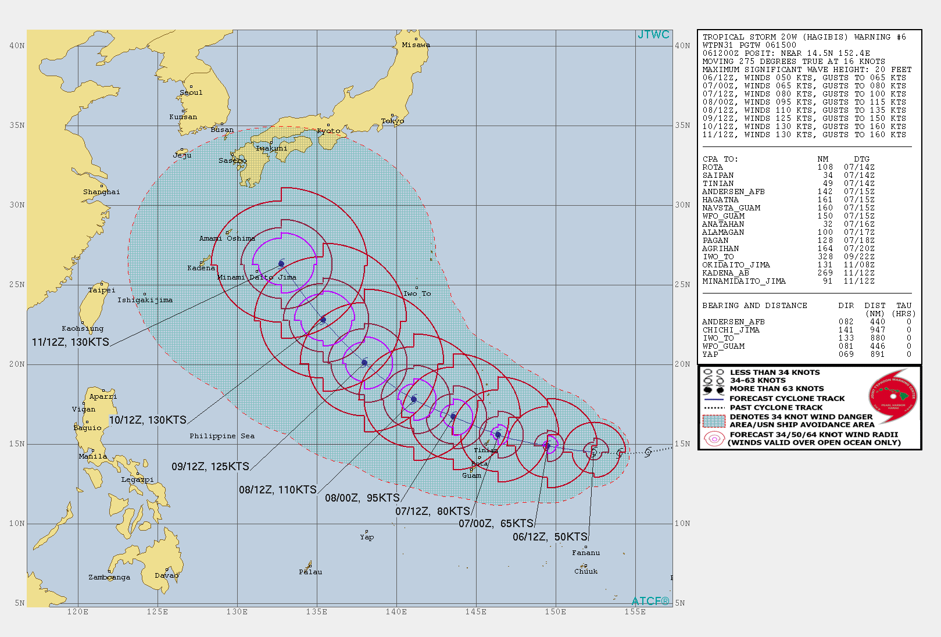The image size is (941, 637).
Task: Click the less than 34 knots legend symbol
Action: [714, 373]
